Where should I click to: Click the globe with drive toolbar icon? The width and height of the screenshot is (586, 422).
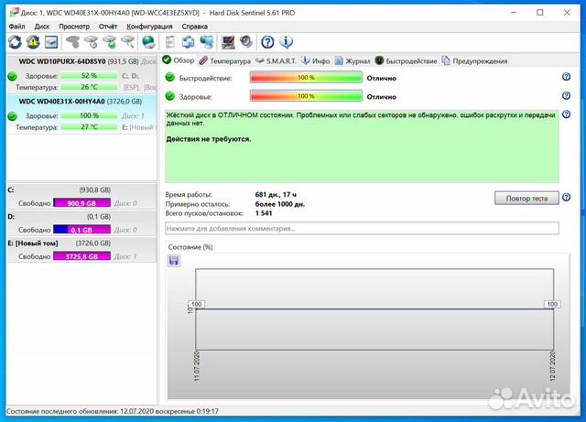point(148,42)
